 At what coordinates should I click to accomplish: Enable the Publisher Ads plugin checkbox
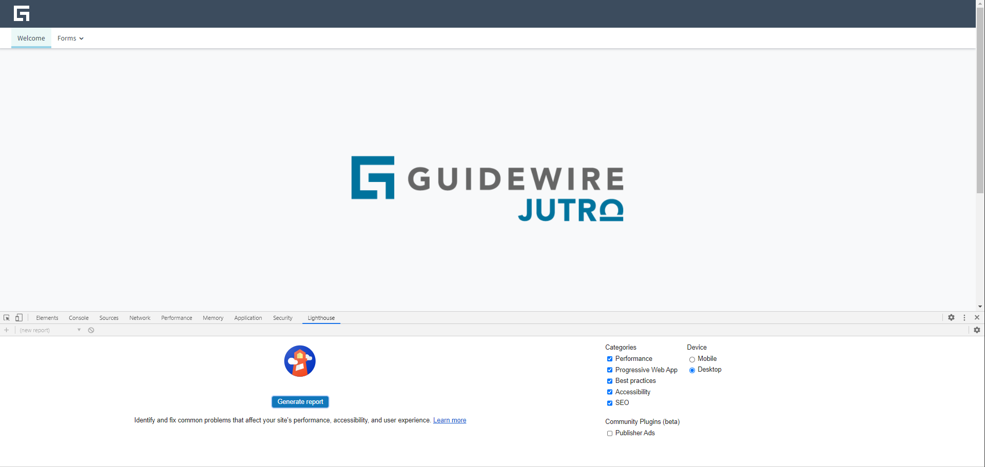(610, 433)
